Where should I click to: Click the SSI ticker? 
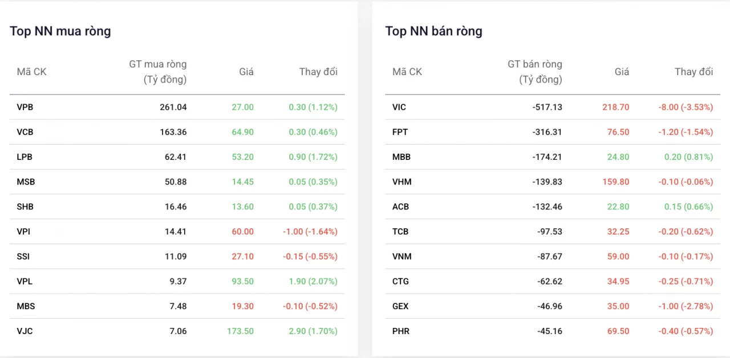click(x=23, y=257)
